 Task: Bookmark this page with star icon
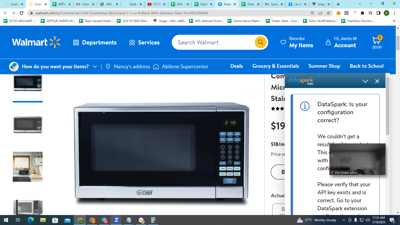pos(328,13)
